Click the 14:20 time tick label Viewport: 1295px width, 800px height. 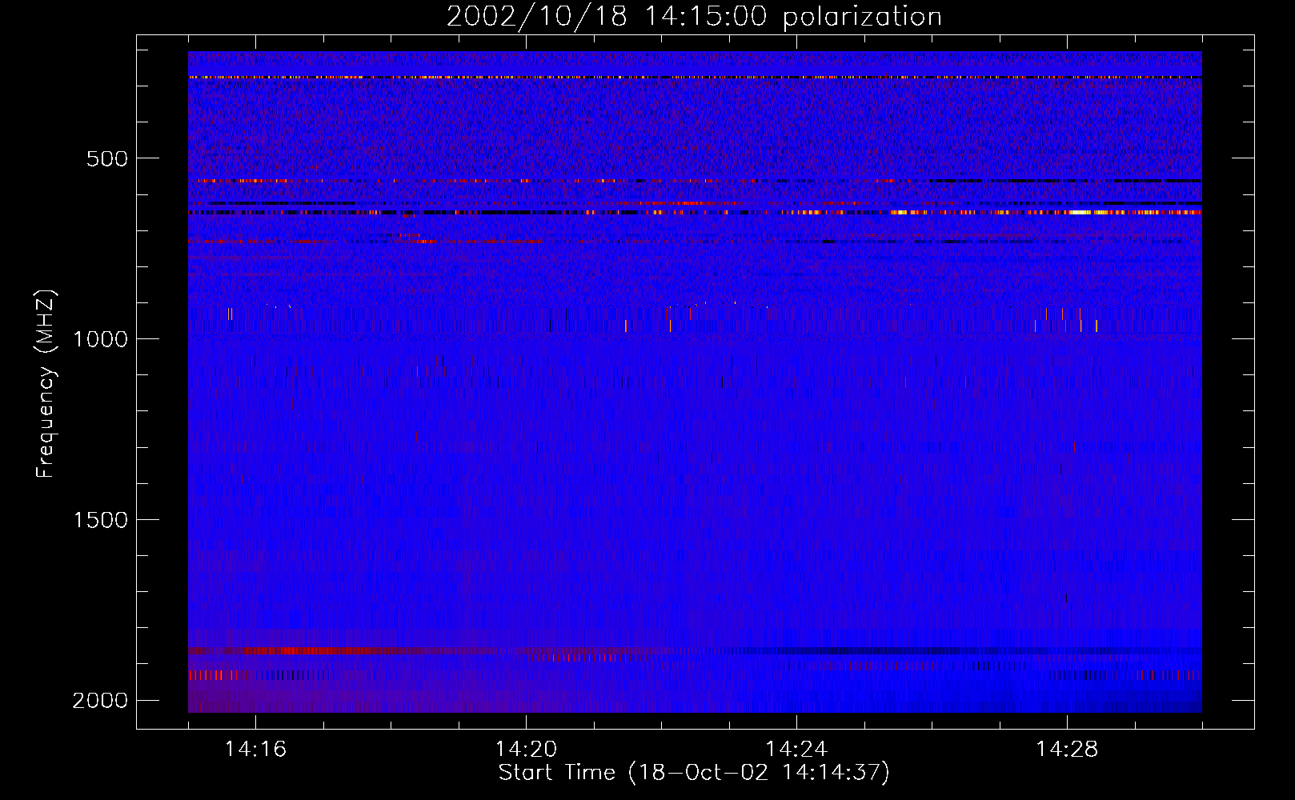pos(526,750)
